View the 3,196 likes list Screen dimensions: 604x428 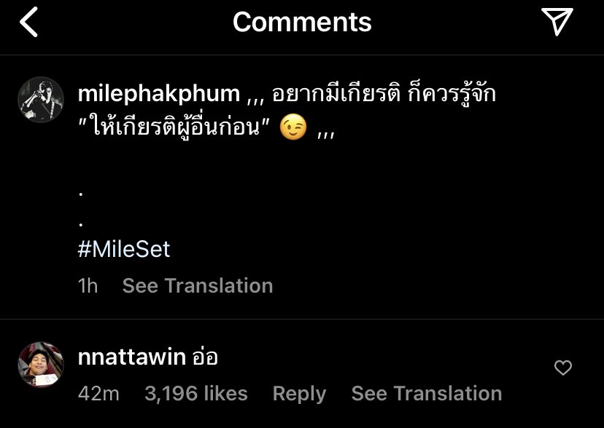click(196, 393)
